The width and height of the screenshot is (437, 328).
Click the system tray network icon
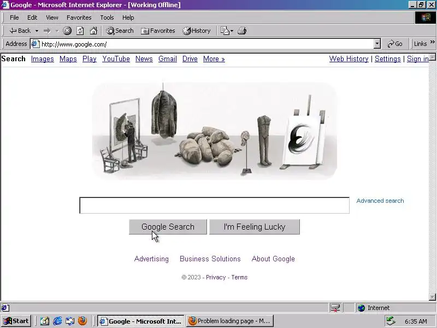[x=391, y=321]
